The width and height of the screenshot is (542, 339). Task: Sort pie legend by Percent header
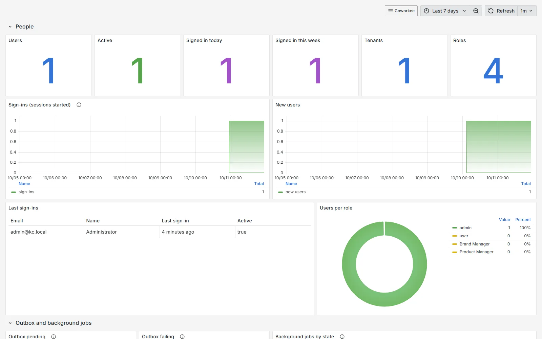[523, 220]
